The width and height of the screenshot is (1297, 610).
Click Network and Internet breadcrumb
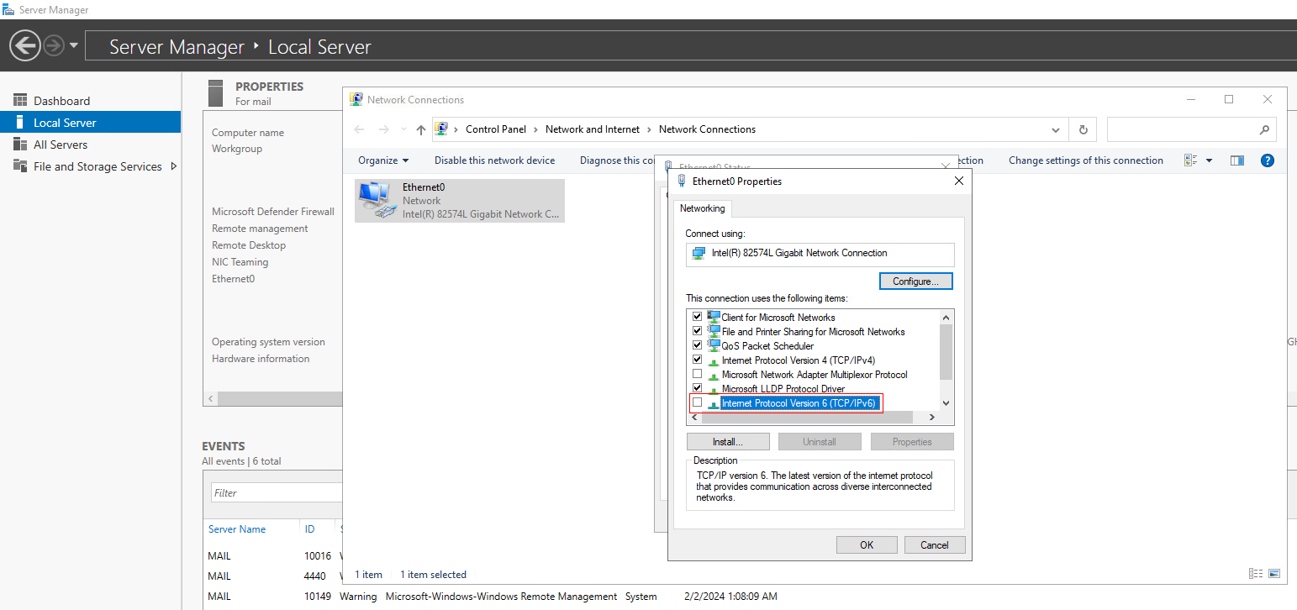tap(593, 129)
